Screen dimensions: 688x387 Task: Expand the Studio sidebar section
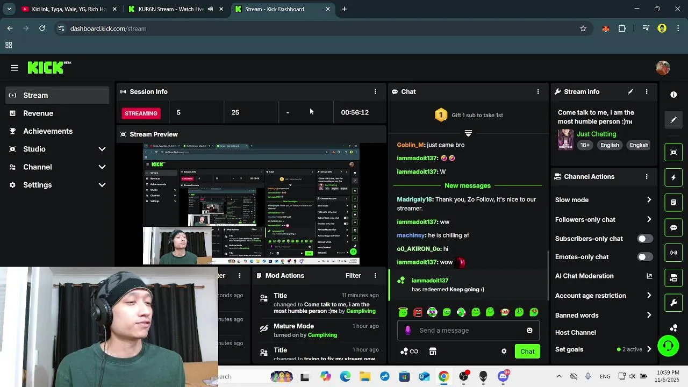point(102,149)
